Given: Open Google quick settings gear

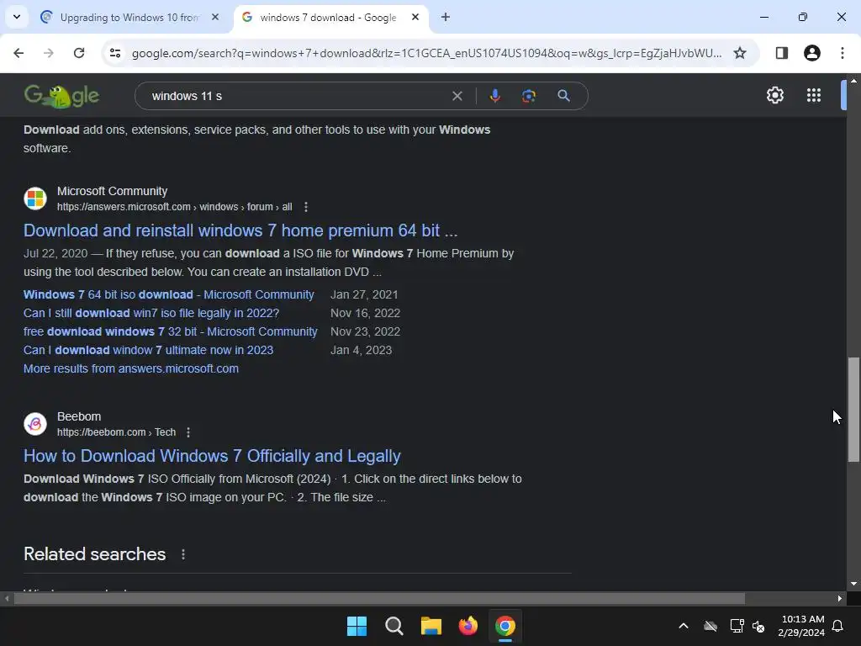Looking at the screenshot, I should pyautogui.click(x=774, y=95).
